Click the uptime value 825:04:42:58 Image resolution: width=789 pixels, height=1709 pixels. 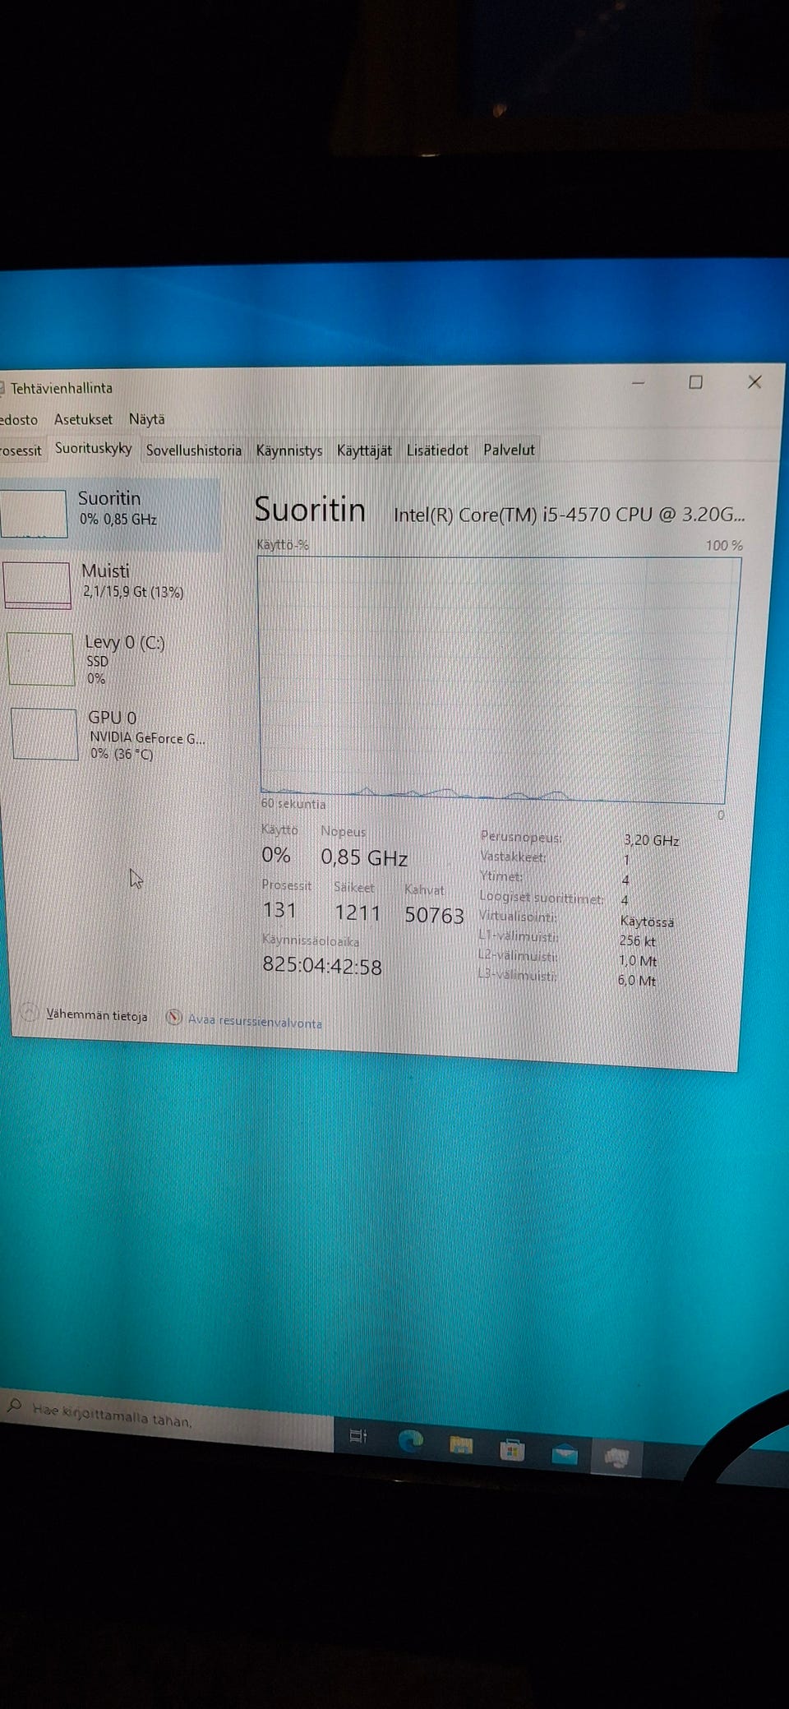click(322, 966)
